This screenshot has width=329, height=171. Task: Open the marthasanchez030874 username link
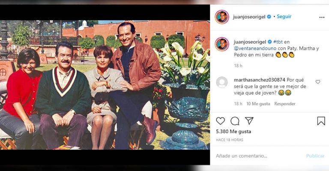[259, 80]
